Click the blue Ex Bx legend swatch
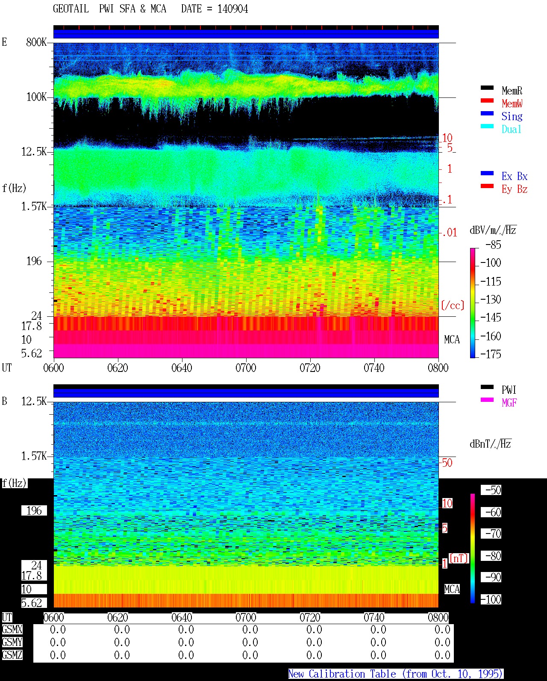This screenshot has width=547, height=681. pos(487,173)
